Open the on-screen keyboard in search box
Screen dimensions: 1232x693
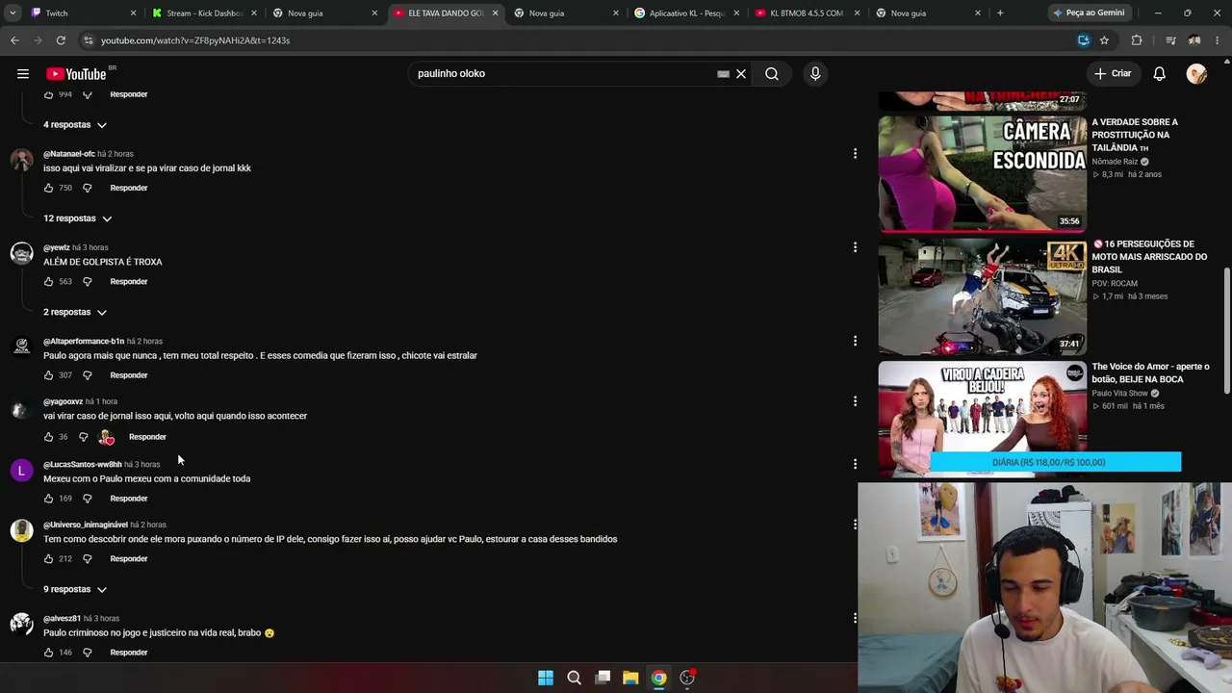[x=723, y=74]
